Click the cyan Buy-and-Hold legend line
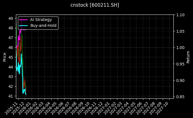The width and height of the screenshot is (193, 118). [23, 25]
